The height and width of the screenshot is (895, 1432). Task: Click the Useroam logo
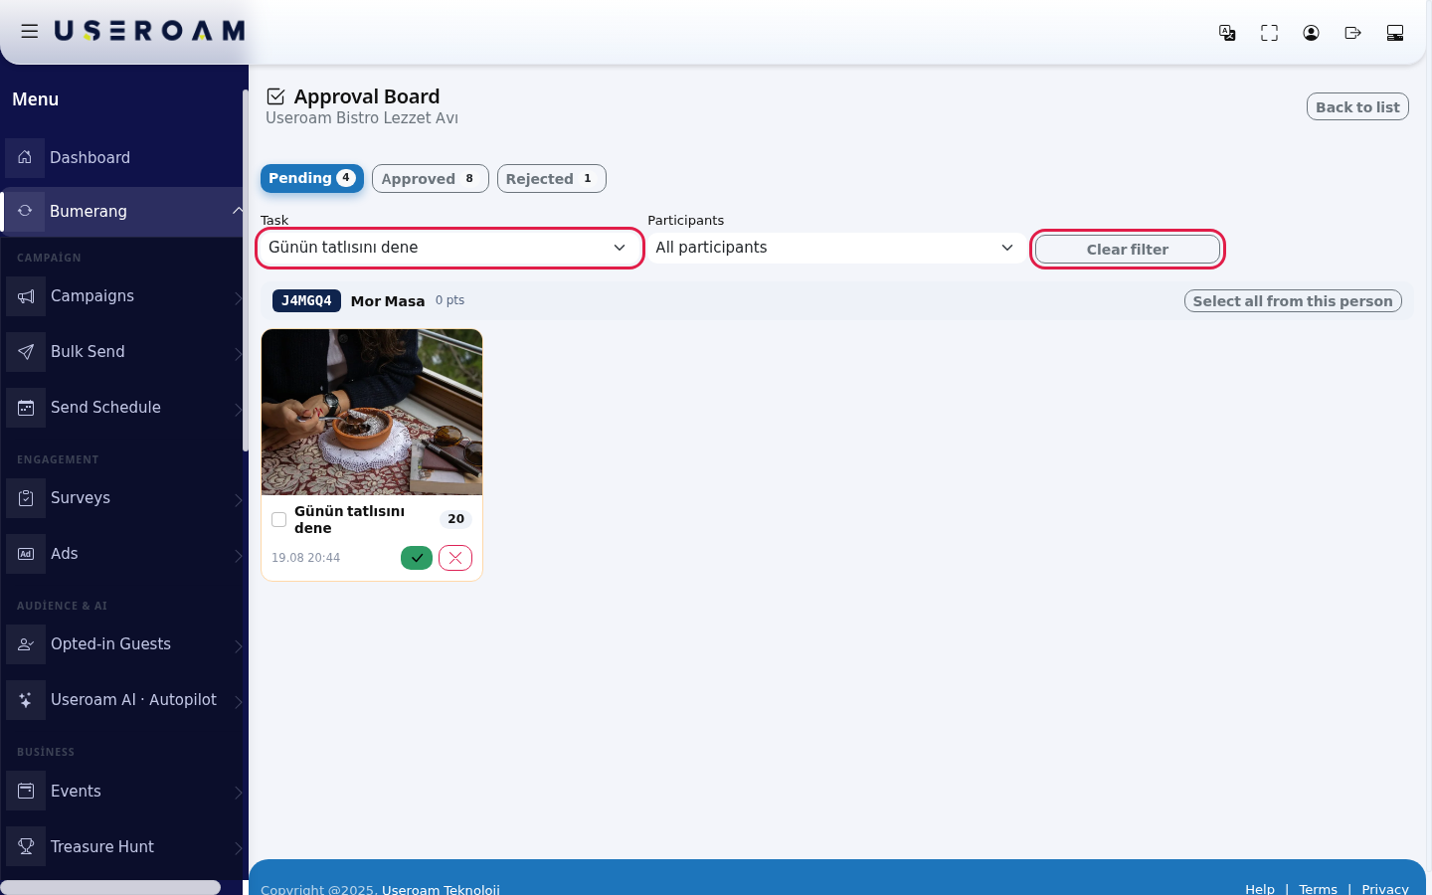click(x=149, y=32)
